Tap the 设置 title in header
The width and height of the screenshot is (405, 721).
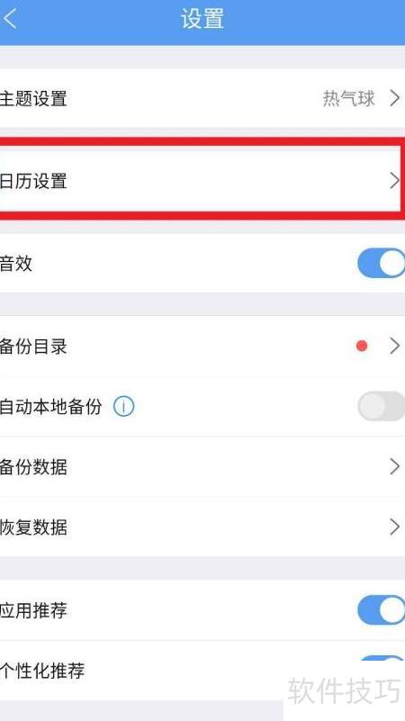[x=202, y=19]
